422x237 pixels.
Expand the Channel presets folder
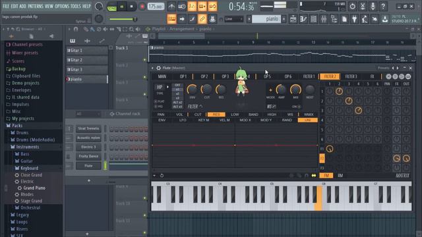pos(27,45)
